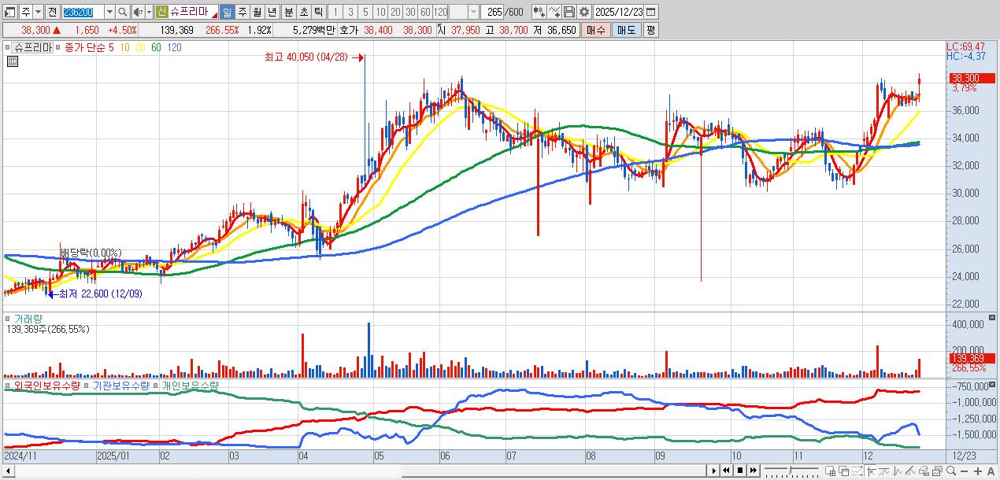The width and height of the screenshot is (1000, 480).
Task: Click the data table grid icon in chart
Action: [12, 62]
